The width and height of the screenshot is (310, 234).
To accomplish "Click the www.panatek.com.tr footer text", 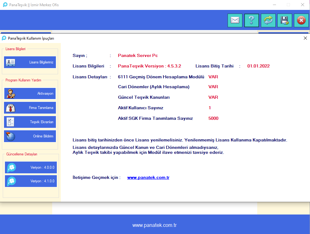I will pyautogui.click(x=154, y=225).
